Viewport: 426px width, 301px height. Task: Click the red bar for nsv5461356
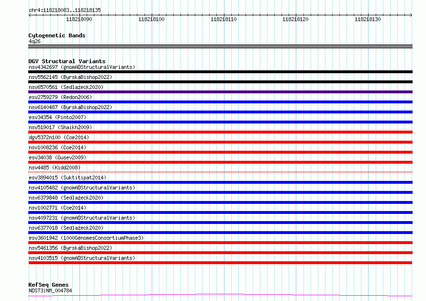click(220, 253)
